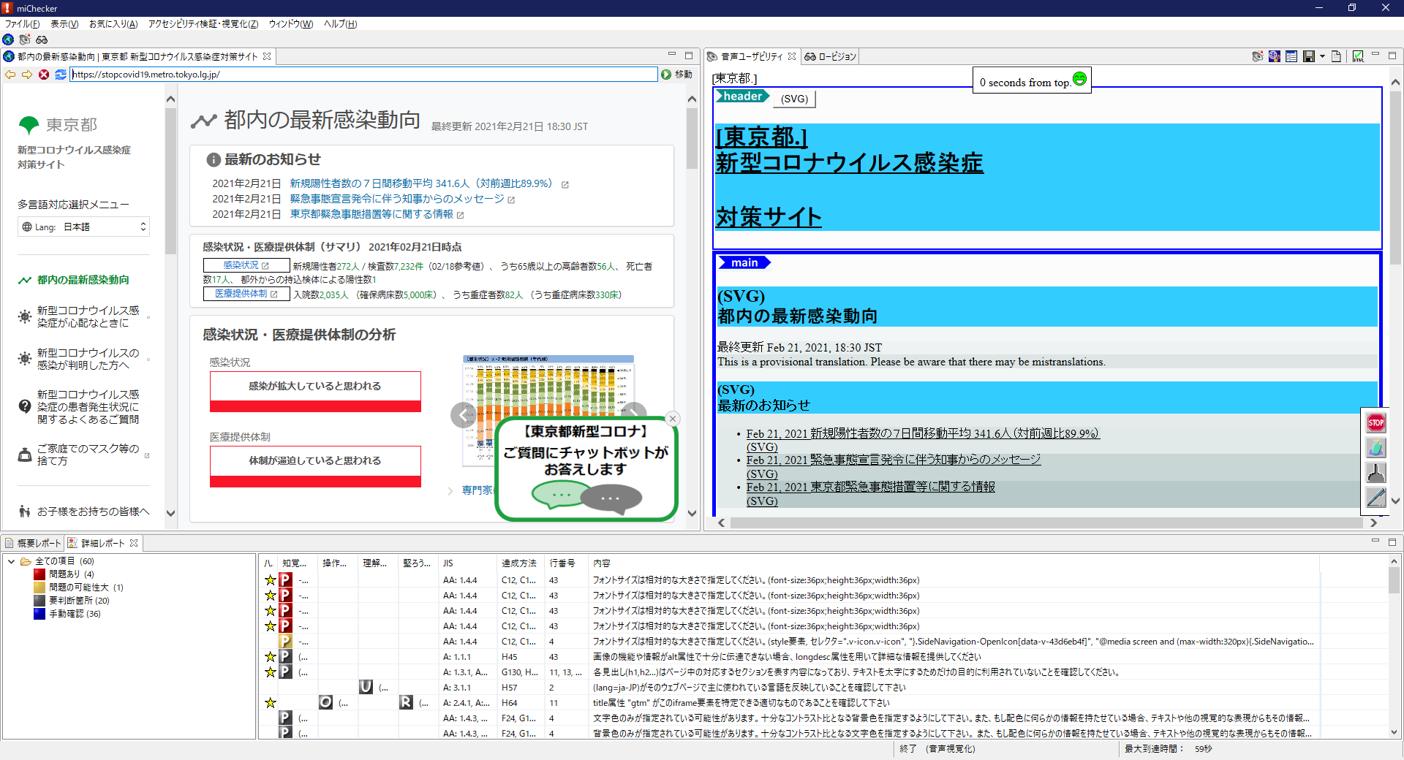This screenshot has width=1404, height=760.
Task: Switch to the 音声ユーザビリティ tab
Action: pos(751,56)
